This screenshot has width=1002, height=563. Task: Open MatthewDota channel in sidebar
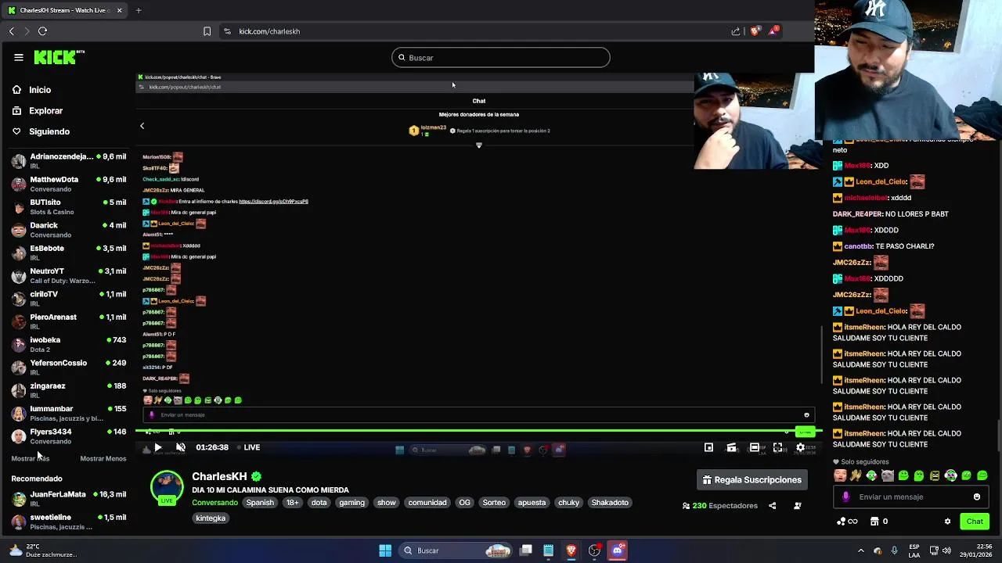(69, 184)
